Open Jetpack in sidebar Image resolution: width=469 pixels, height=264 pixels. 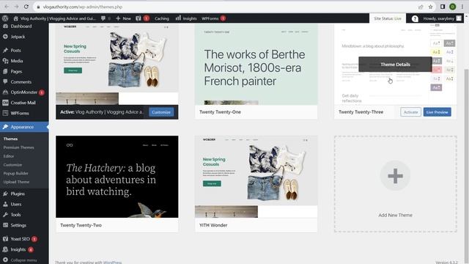pyautogui.click(x=18, y=37)
